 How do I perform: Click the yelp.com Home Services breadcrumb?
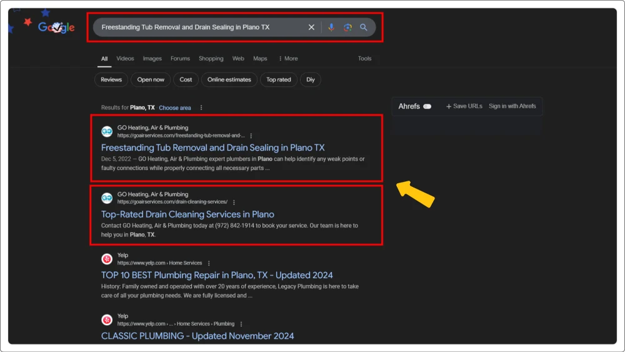point(159,263)
